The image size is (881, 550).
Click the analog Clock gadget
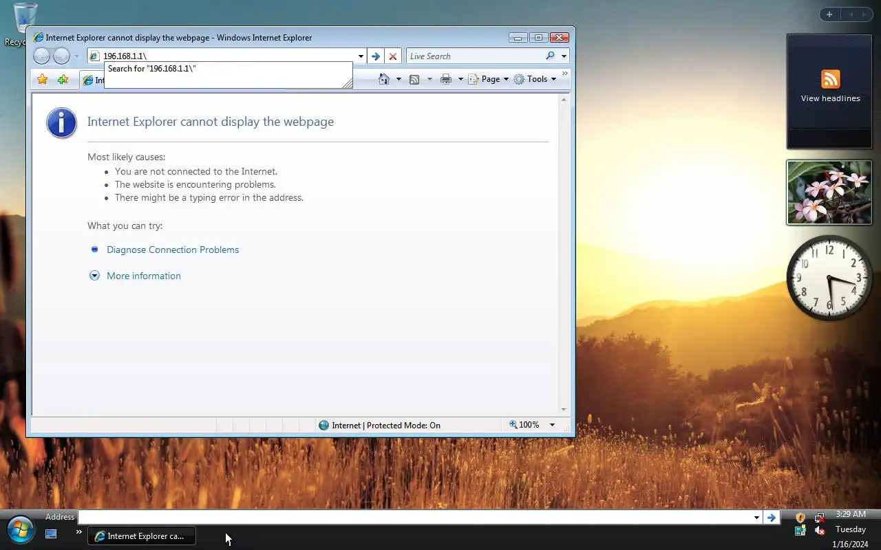pyautogui.click(x=829, y=277)
